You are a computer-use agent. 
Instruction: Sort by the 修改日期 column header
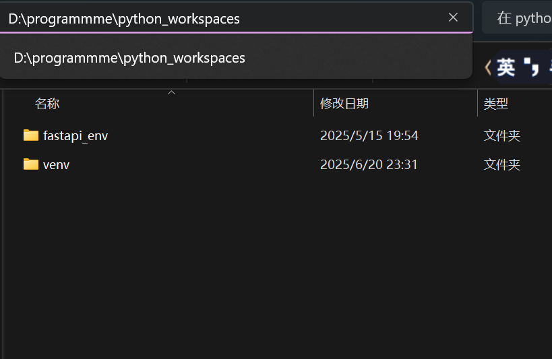(344, 104)
